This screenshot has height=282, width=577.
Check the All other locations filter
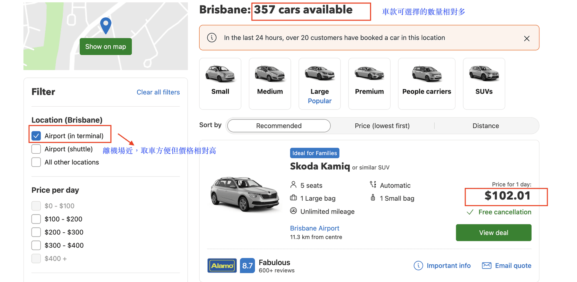click(x=36, y=162)
